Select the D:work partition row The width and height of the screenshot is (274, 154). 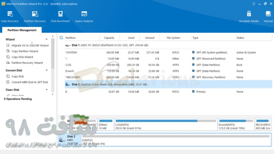point(168,71)
